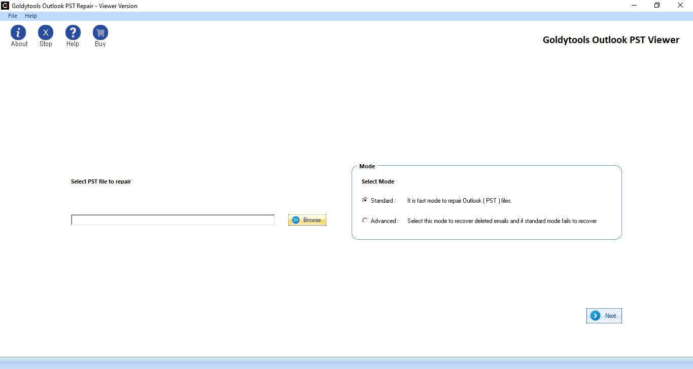The width and height of the screenshot is (693, 369).
Task: Select the Standard mode radio button
Action: coord(365,200)
